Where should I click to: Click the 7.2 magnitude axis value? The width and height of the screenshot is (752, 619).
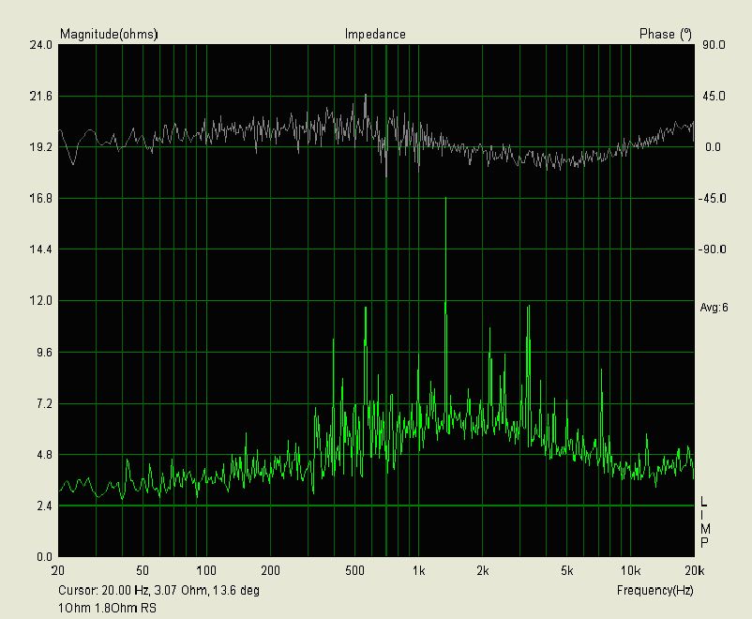(x=44, y=404)
